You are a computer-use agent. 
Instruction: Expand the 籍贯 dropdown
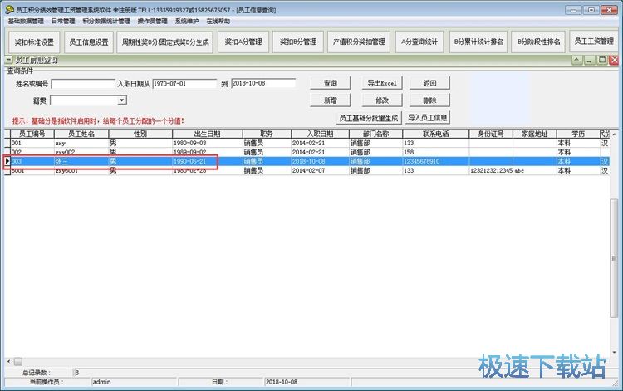(122, 100)
